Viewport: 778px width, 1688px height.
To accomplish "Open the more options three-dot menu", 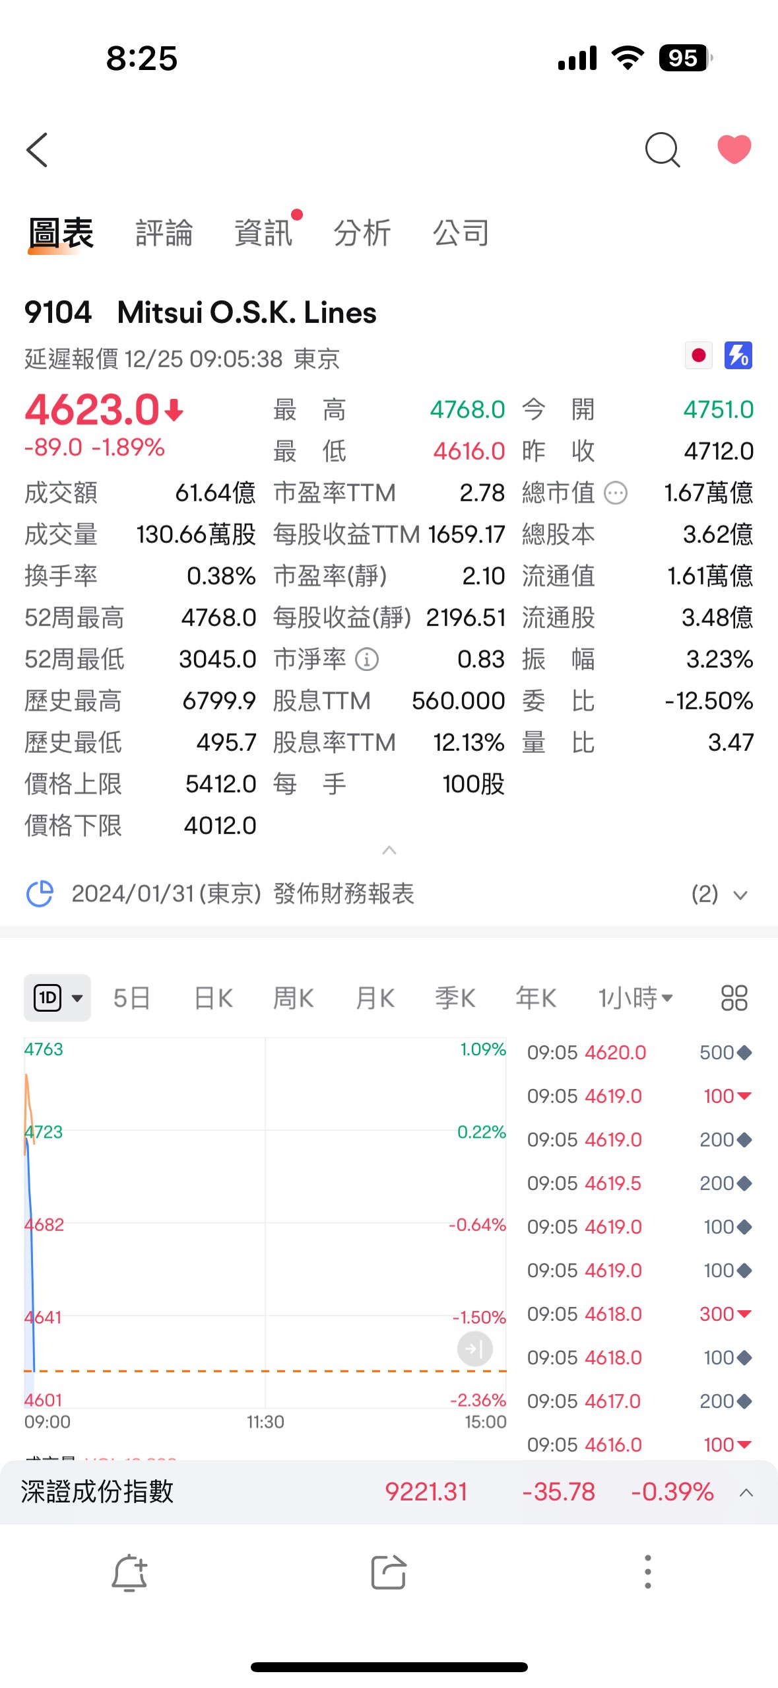I will (x=648, y=1572).
